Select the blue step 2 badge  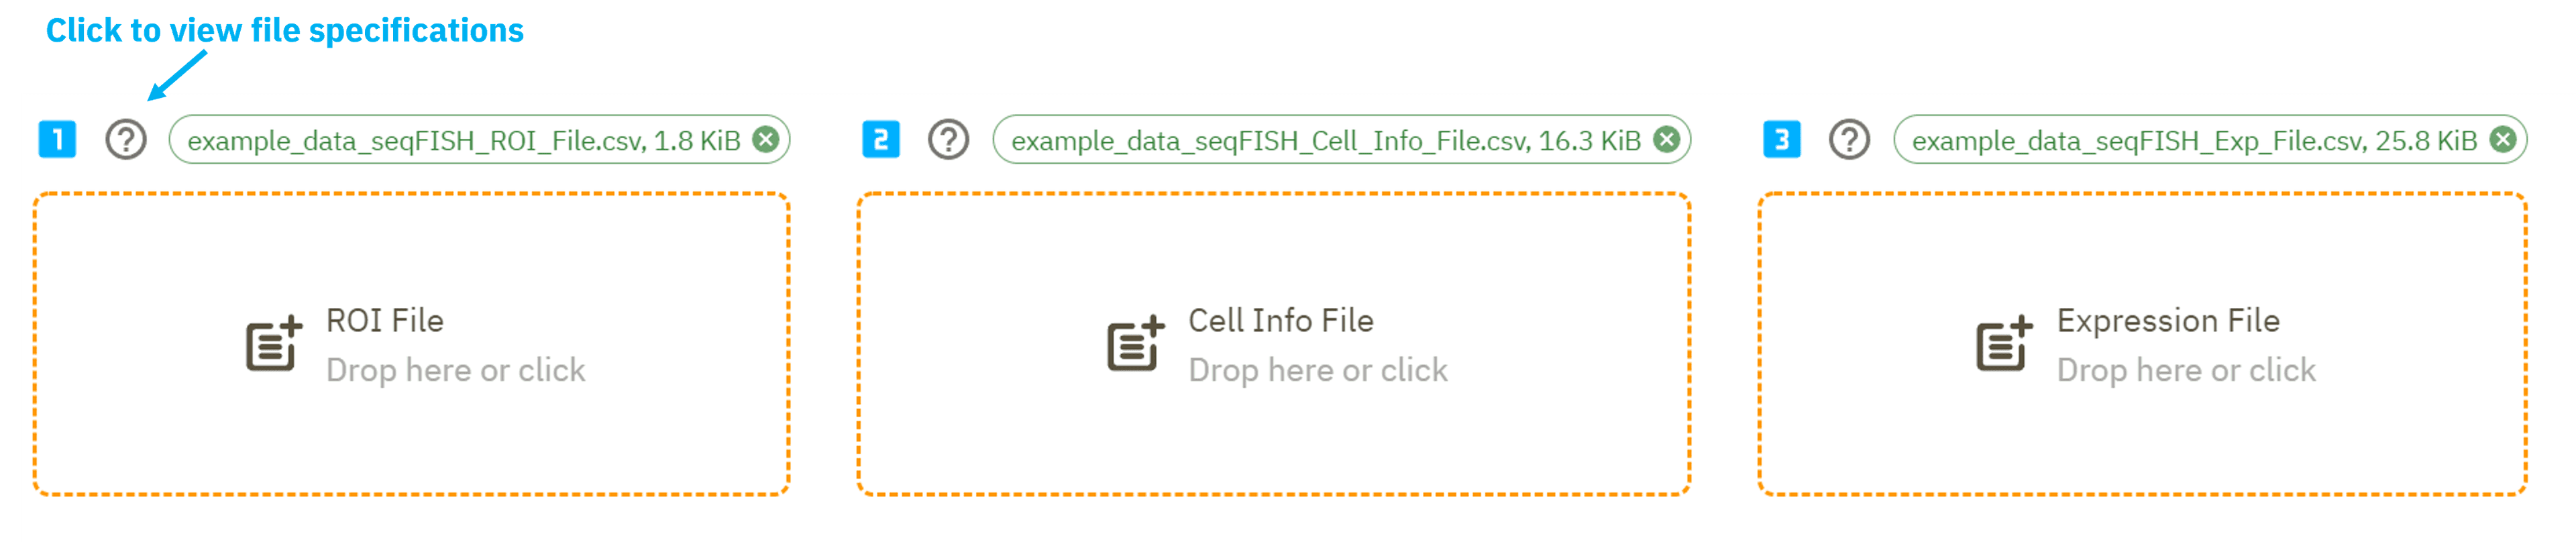point(881,140)
